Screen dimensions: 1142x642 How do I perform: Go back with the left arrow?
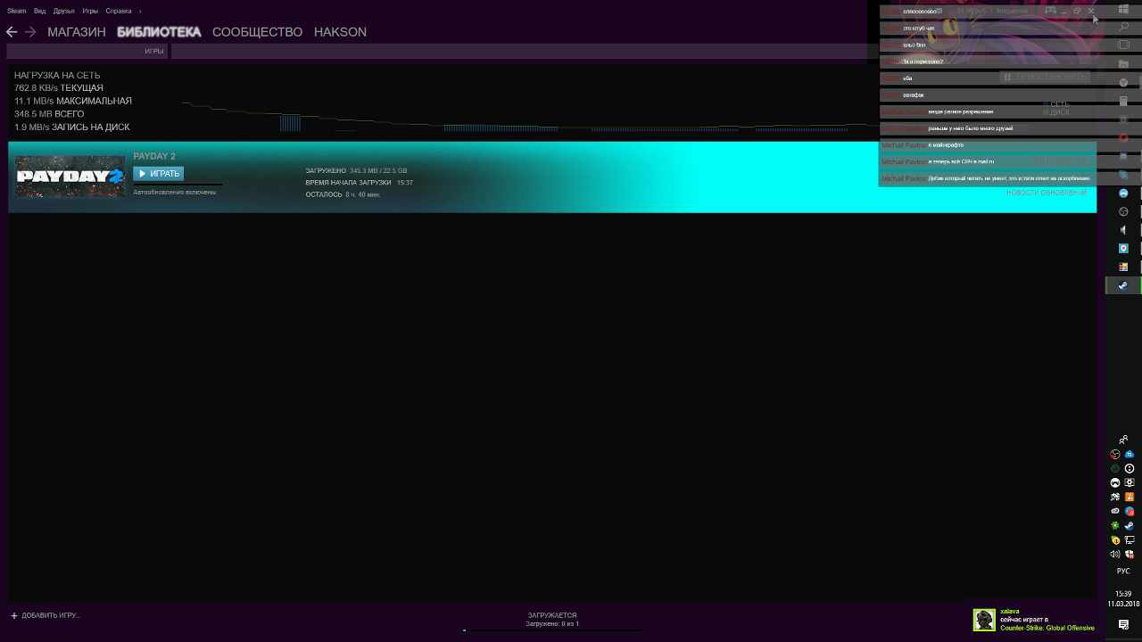[x=12, y=32]
